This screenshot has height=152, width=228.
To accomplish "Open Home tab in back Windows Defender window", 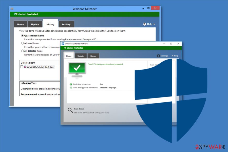I will (x=21, y=24).
